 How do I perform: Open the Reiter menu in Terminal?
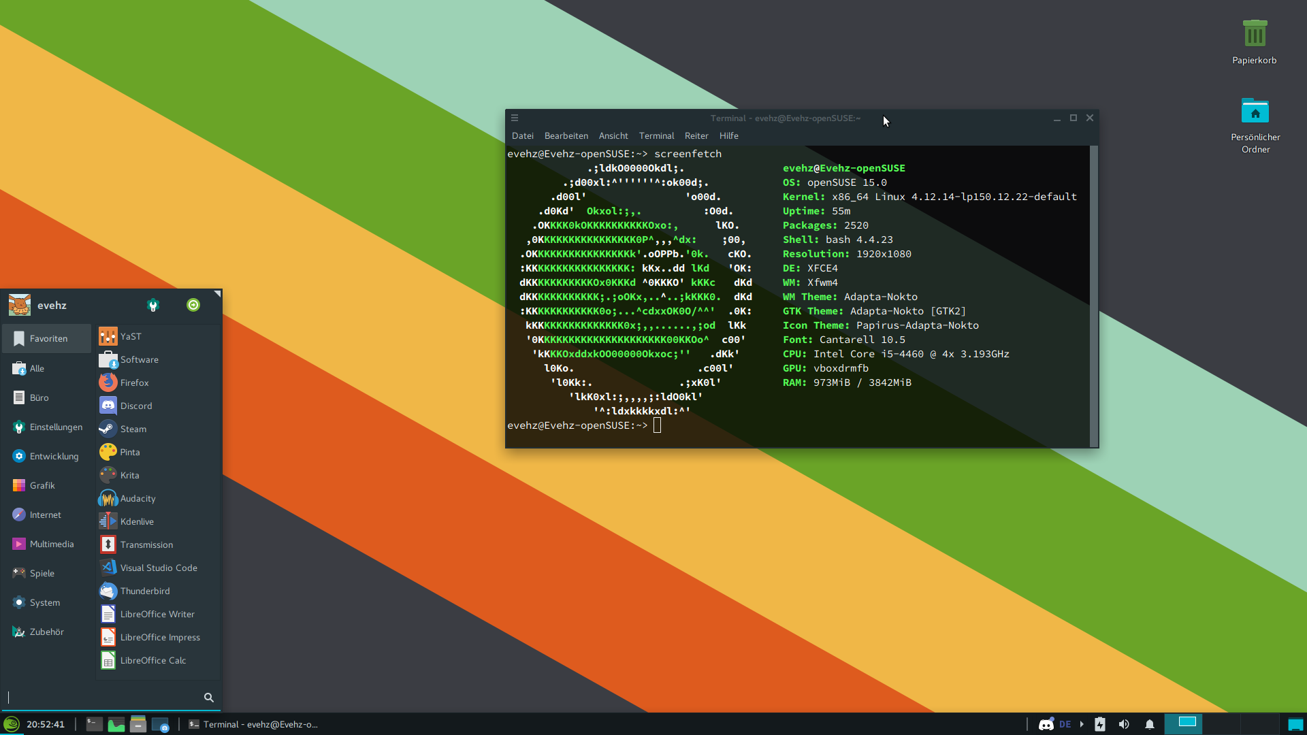696,135
